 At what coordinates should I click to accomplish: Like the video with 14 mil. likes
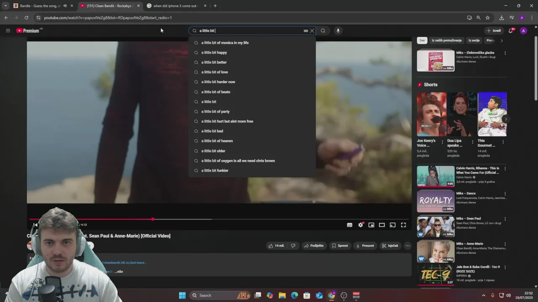pyautogui.click(x=276, y=246)
